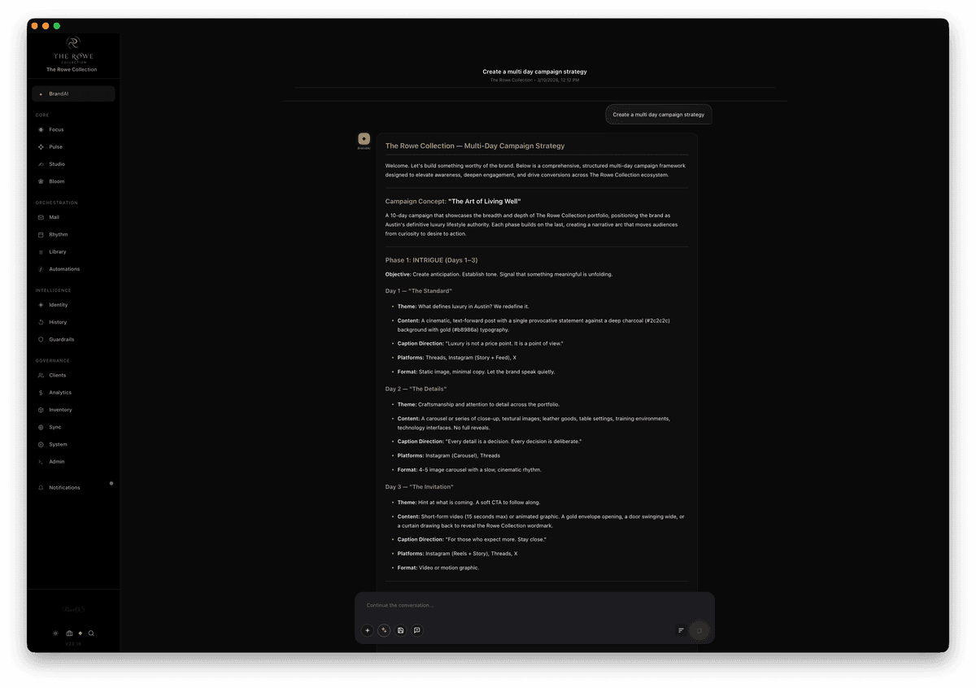
Task: Open the chat feedback icon in the input bar
Action: 417,630
